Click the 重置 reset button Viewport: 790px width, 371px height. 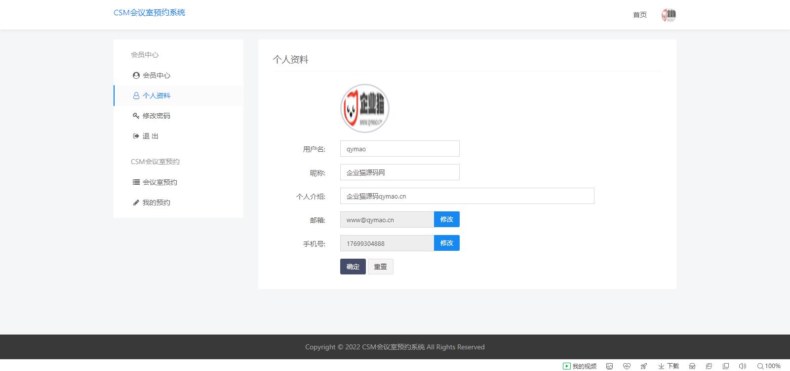tap(381, 267)
